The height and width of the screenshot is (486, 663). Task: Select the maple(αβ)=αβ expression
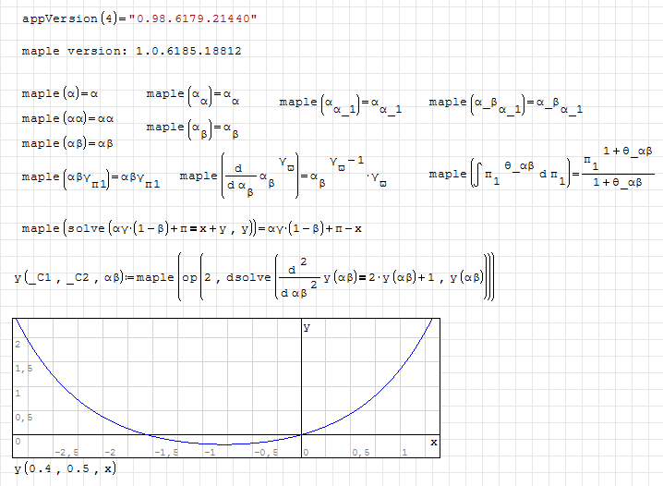click(66, 143)
